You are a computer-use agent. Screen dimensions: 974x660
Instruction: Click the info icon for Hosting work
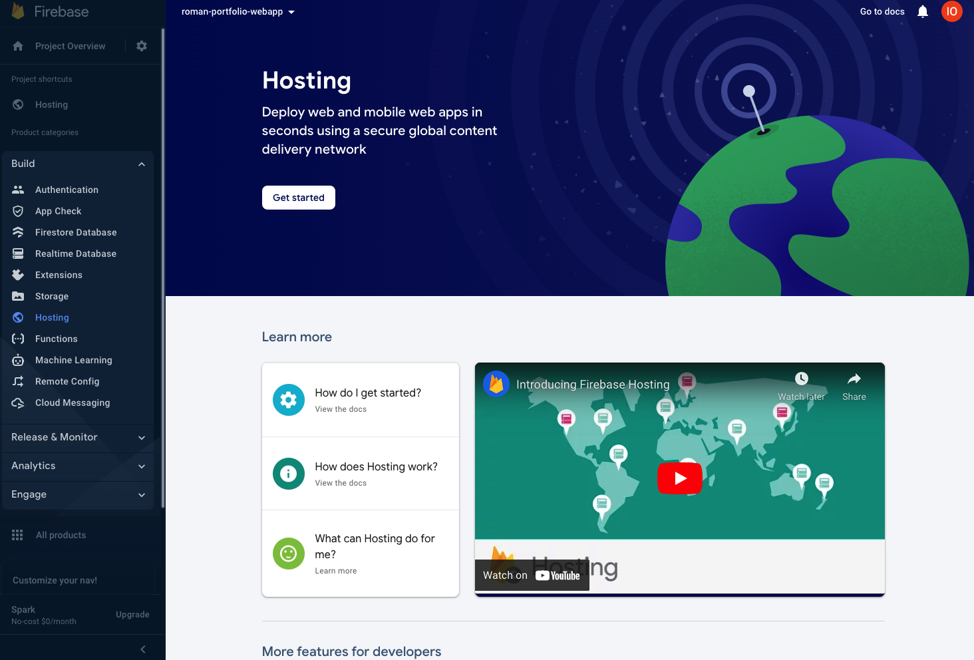289,474
